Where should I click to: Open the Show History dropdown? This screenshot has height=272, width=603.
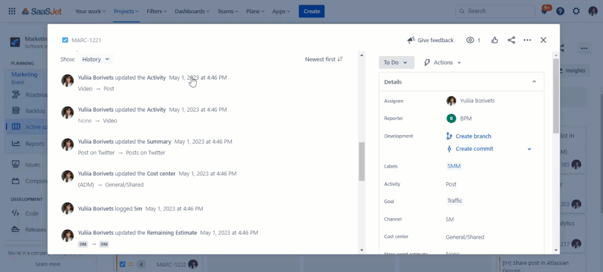tap(97, 59)
